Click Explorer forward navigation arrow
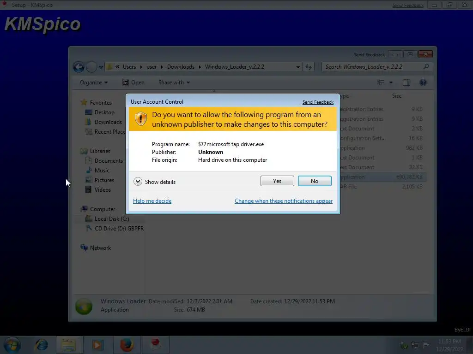Screen dimensions: 473x354 (x=91, y=67)
